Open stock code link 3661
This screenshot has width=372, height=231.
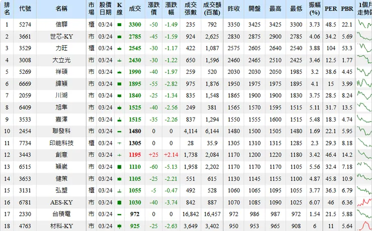[25, 37]
